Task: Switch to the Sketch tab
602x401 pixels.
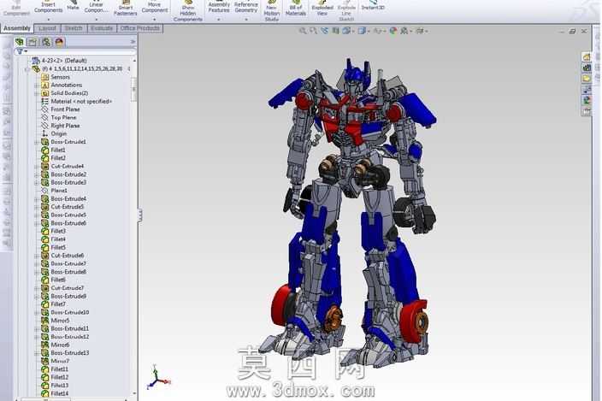Action: pos(74,28)
